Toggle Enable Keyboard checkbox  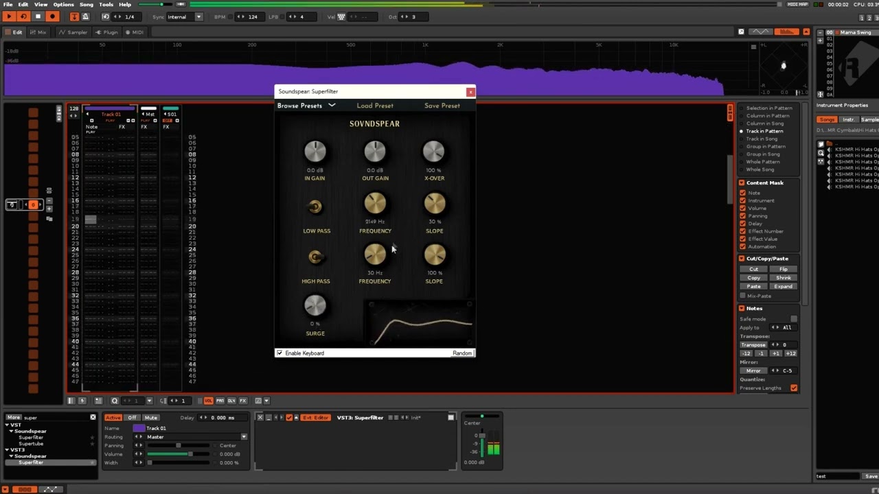[x=279, y=353]
